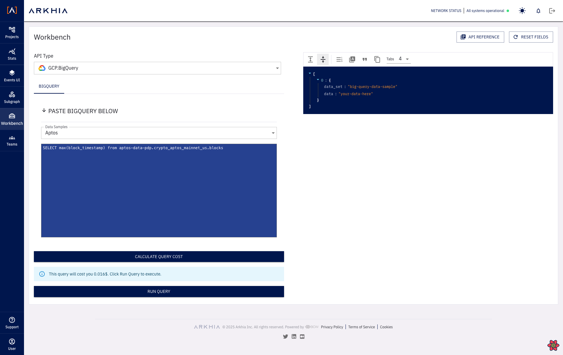
Task: Click 'All systems operational' status text
Action: (x=485, y=11)
